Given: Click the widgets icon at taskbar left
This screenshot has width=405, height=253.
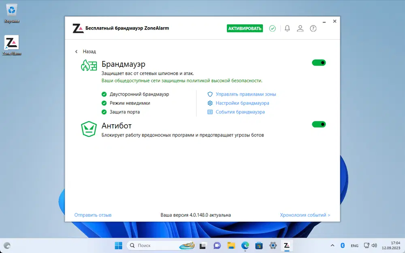Looking at the screenshot, I should 7,245.
